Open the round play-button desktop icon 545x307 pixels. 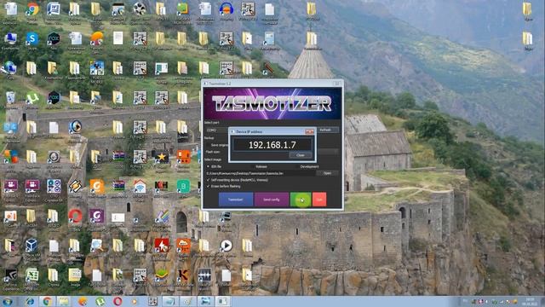(x=226, y=246)
